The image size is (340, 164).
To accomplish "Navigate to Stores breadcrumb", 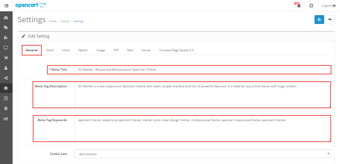I will (65, 21).
